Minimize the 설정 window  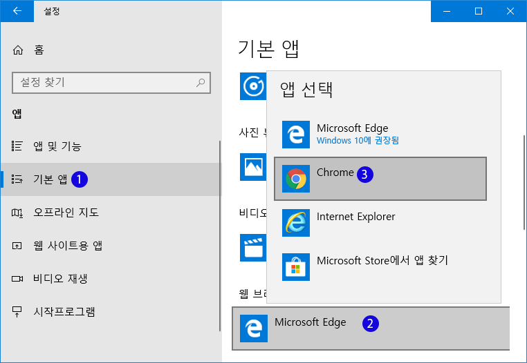(447, 11)
